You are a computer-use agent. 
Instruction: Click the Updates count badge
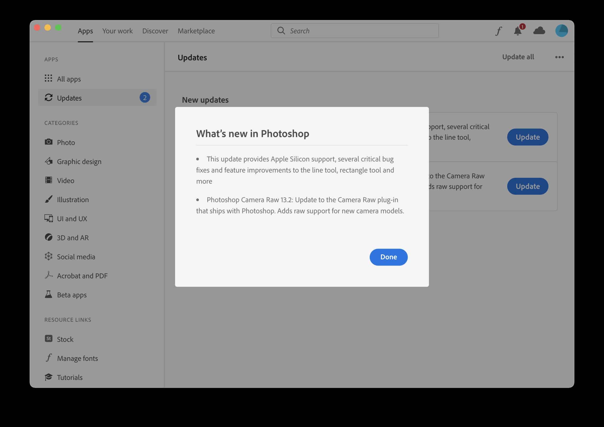[x=145, y=98]
